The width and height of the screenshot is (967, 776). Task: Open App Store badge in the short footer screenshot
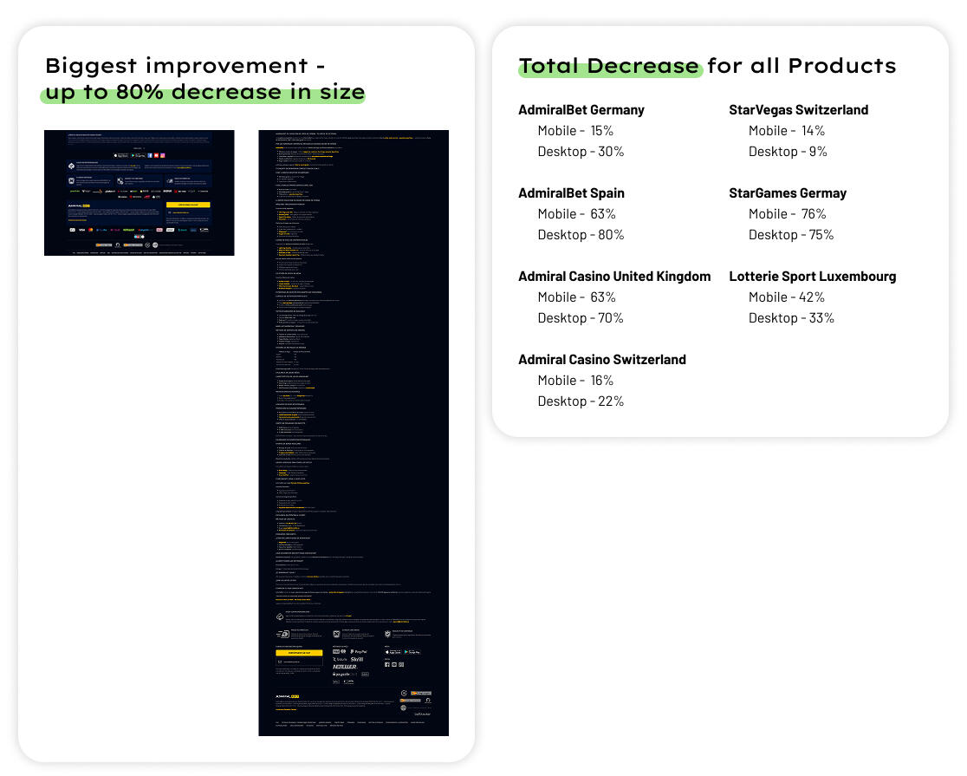click(x=120, y=155)
